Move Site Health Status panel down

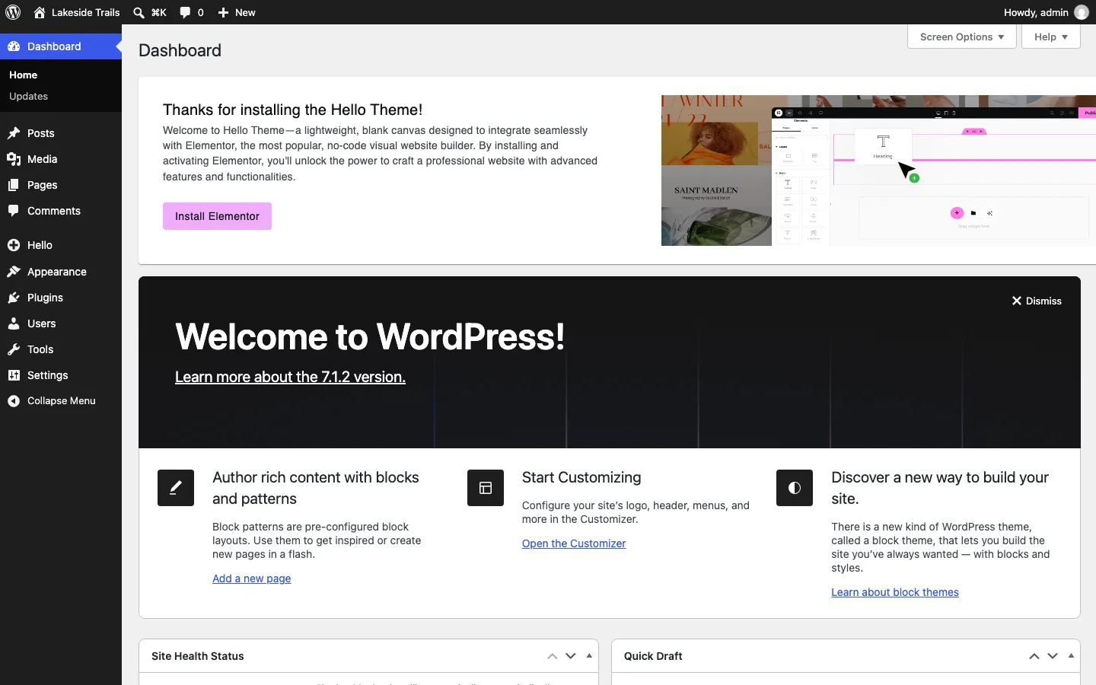tap(571, 656)
